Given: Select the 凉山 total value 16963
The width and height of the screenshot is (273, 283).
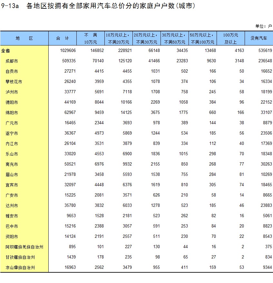Looking at the screenshot, I should coord(70,267).
